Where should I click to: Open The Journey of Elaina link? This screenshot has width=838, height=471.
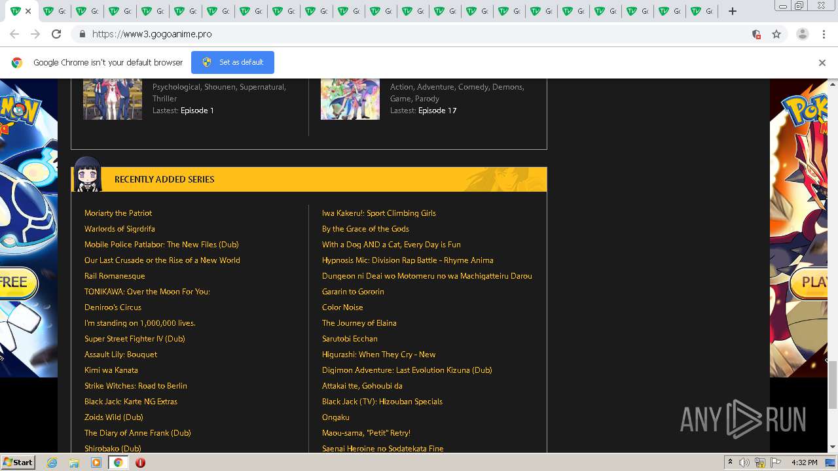coord(359,323)
